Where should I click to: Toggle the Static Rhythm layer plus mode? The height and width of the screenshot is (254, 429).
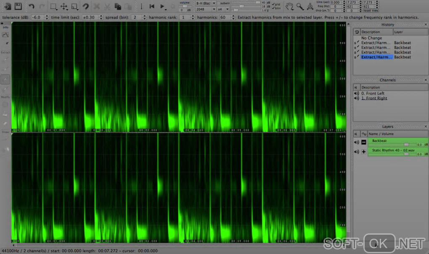click(x=364, y=152)
